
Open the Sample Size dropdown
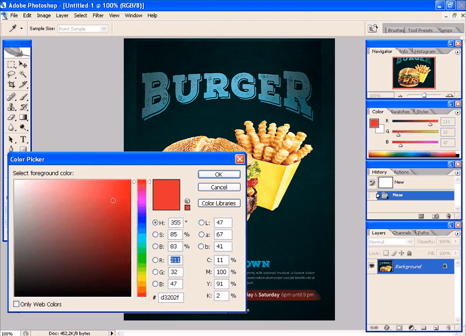[83, 29]
